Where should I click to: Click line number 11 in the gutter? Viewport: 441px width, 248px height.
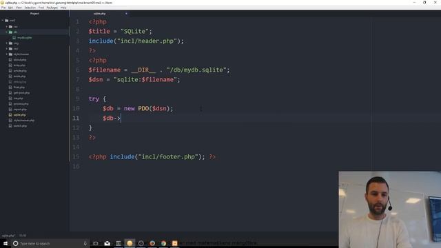[76, 118]
